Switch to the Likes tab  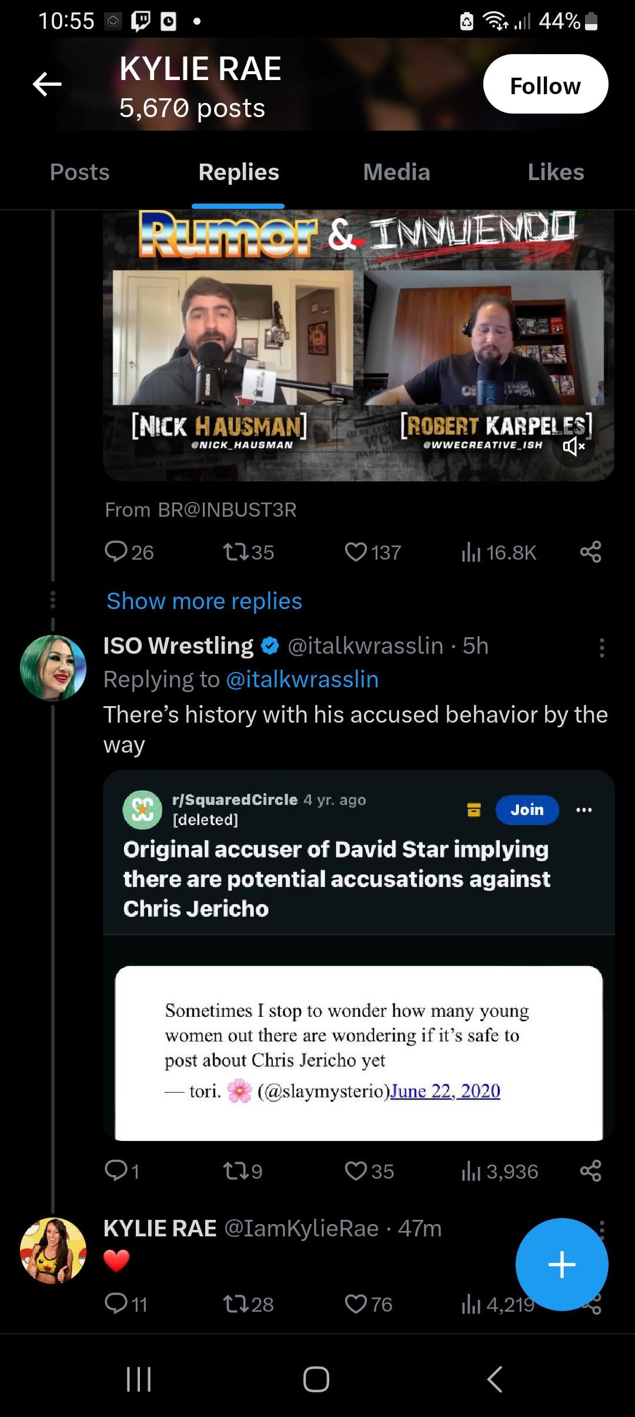pos(556,172)
